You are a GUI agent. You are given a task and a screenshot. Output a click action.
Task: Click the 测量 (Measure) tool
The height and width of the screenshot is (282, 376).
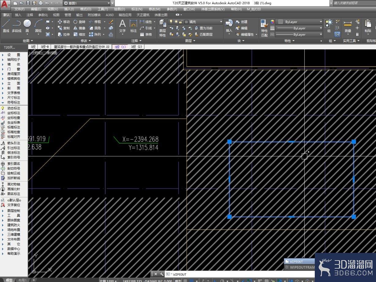348,26
